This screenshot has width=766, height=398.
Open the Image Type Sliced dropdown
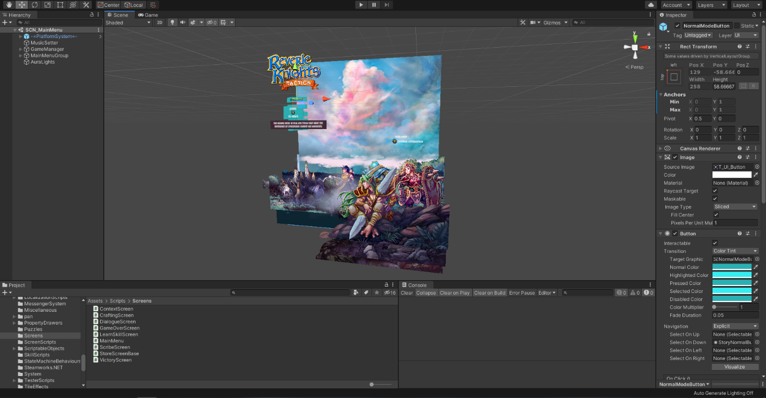click(735, 207)
